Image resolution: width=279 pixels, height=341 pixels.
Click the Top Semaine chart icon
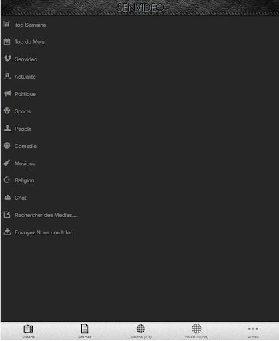point(7,24)
